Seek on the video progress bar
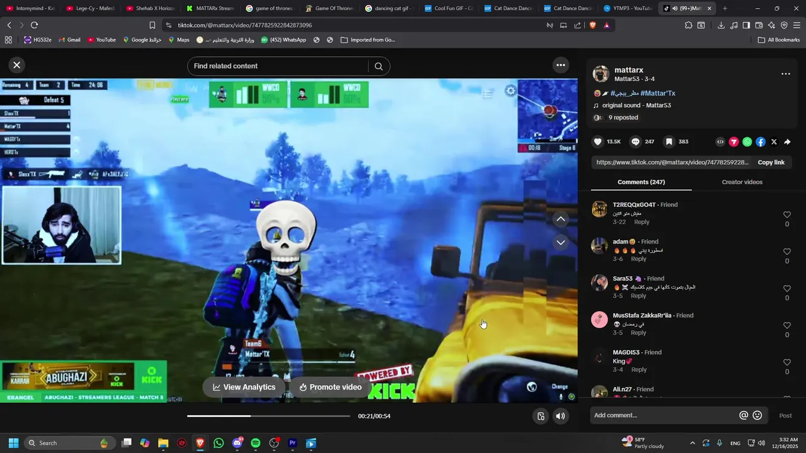806x453 pixels. (x=268, y=416)
